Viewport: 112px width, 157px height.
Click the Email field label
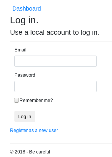[20, 50]
